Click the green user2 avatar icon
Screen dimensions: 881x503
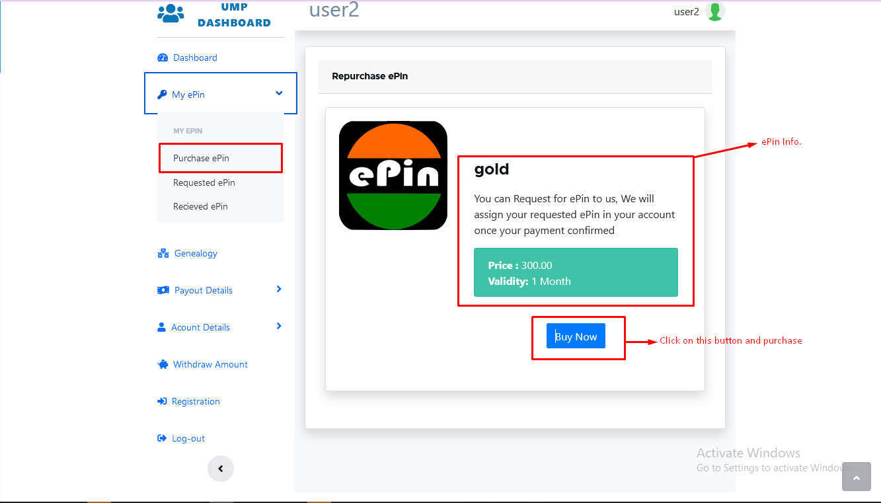click(x=714, y=11)
